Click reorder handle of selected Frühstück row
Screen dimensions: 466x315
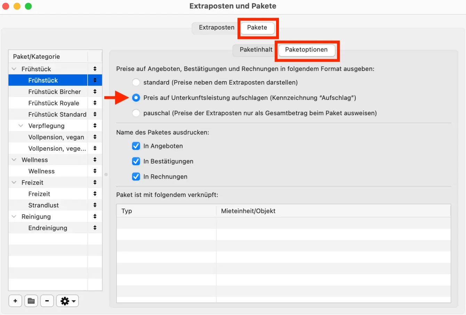pos(95,80)
